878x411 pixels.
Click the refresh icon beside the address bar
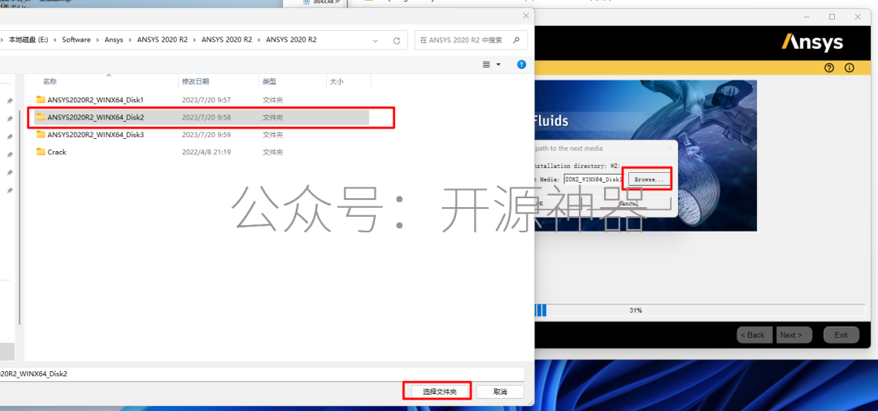coord(397,41)
